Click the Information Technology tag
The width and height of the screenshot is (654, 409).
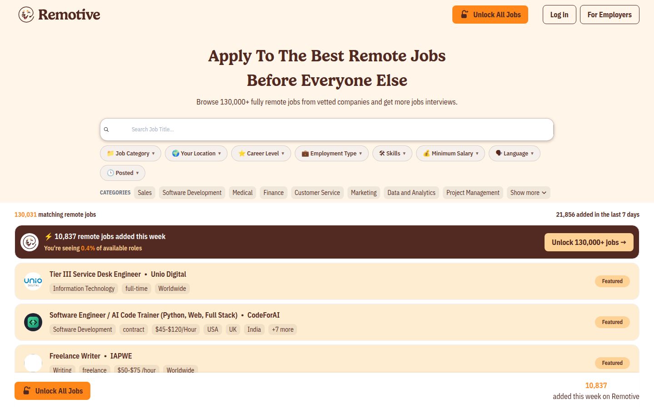(84, 289)
